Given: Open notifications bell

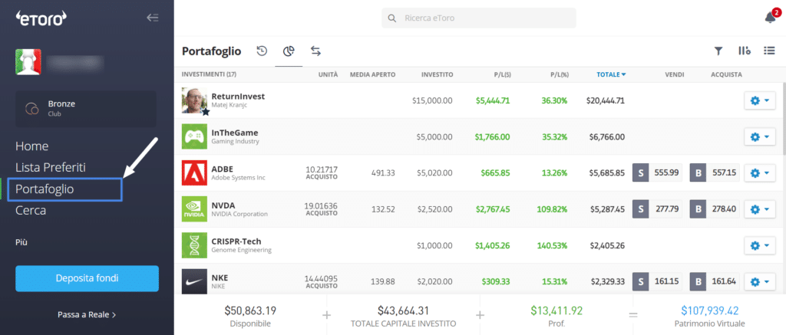Looking at the screenshot, I should (x=770, y=18).
